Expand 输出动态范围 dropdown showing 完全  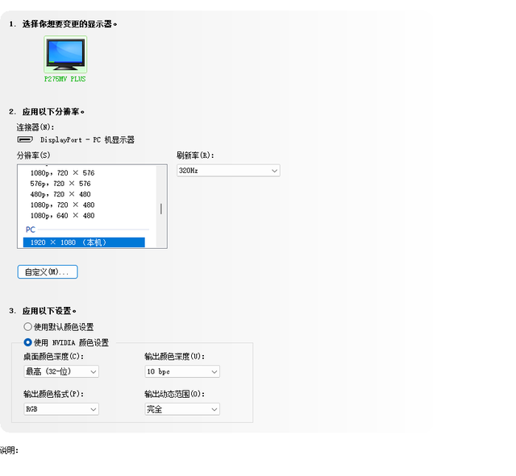pos(182,409)
